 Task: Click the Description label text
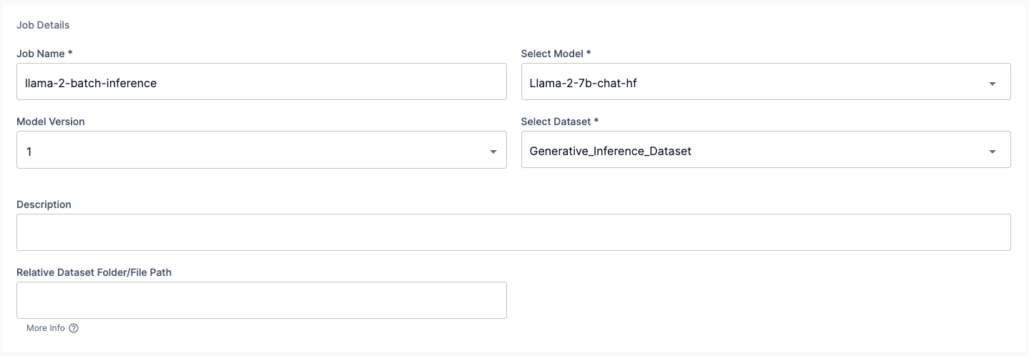pos(44,204)
